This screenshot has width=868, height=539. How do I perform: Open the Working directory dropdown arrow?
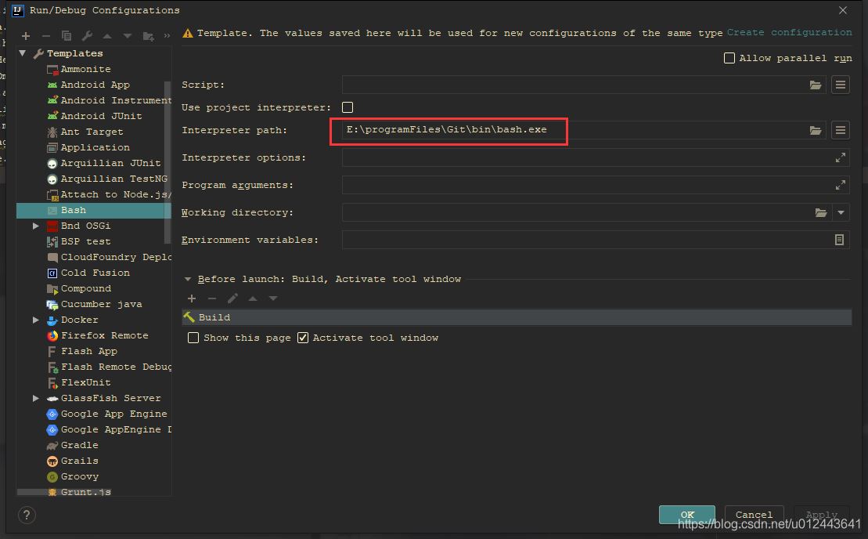point(840,212)
